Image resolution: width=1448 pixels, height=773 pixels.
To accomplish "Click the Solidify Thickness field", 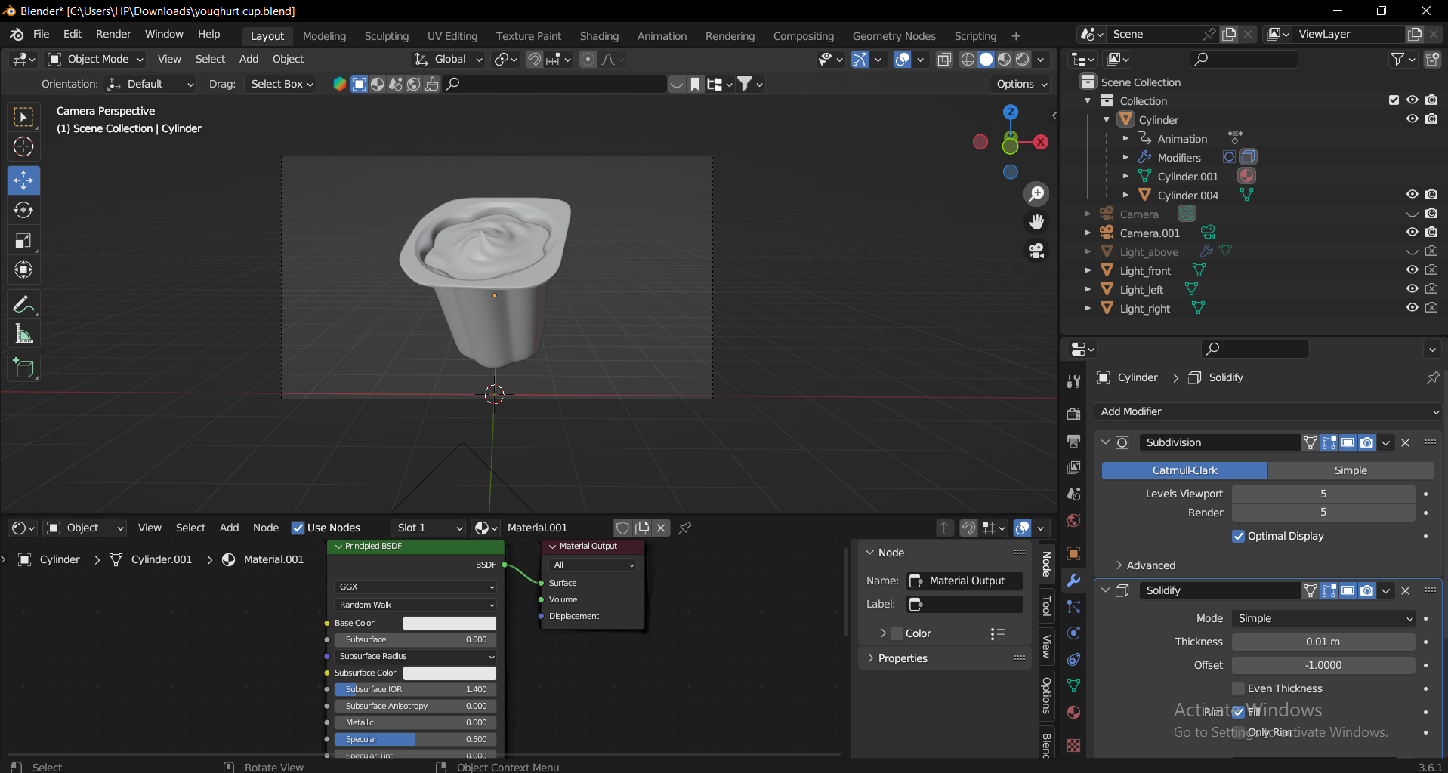I will click(x=1323, y=642).
